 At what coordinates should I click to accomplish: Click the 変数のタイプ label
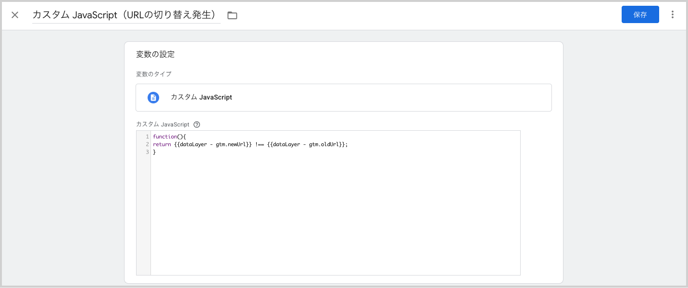pos(153,74)
